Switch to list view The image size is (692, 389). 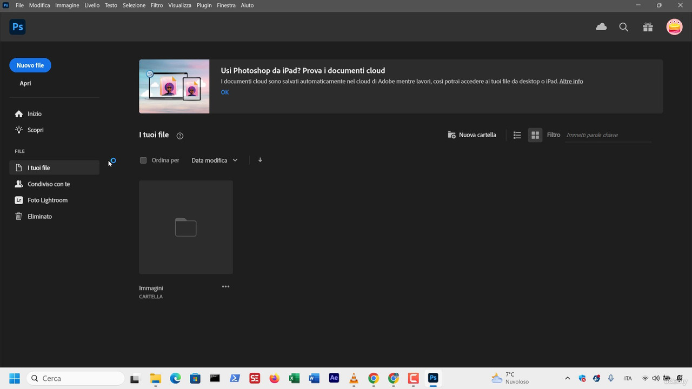(517, 135)
